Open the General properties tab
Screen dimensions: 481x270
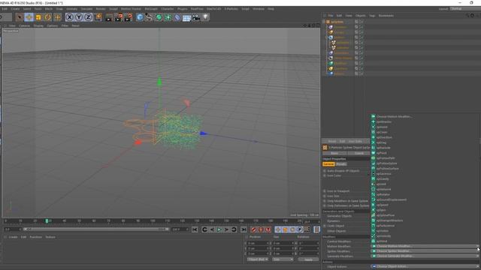[x=328, y=164]
